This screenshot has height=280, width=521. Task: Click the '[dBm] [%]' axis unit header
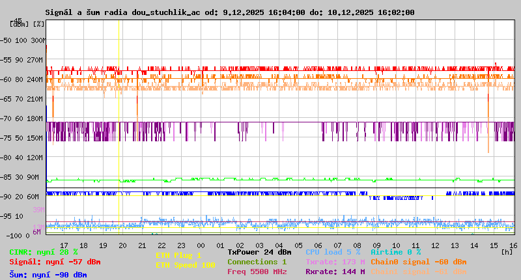(x=27, y=24)
